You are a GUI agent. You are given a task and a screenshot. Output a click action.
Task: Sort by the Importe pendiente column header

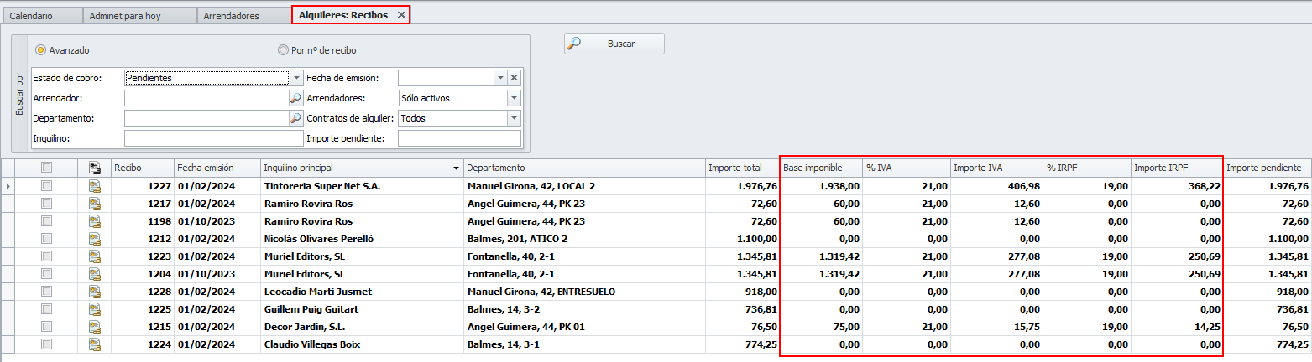coord(1268,168)
